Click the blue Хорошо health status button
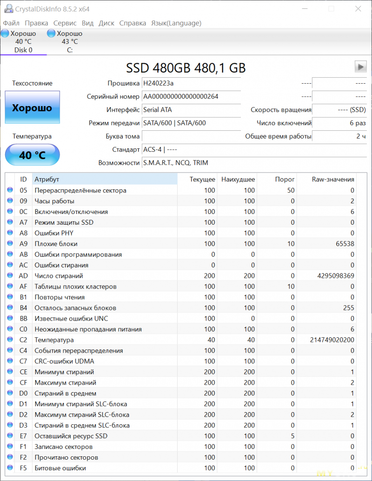The height and width of the screenshot is (481, 372). [32, 107]
